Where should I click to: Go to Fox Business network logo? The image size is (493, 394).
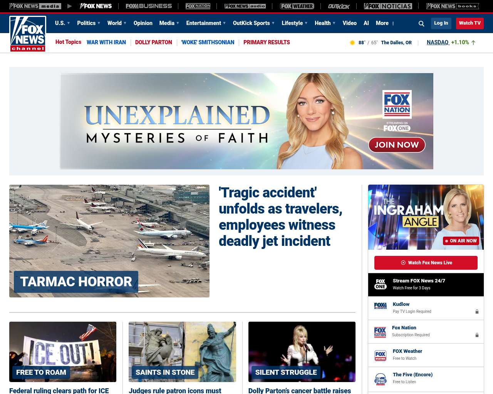click(x=149, y=6)
